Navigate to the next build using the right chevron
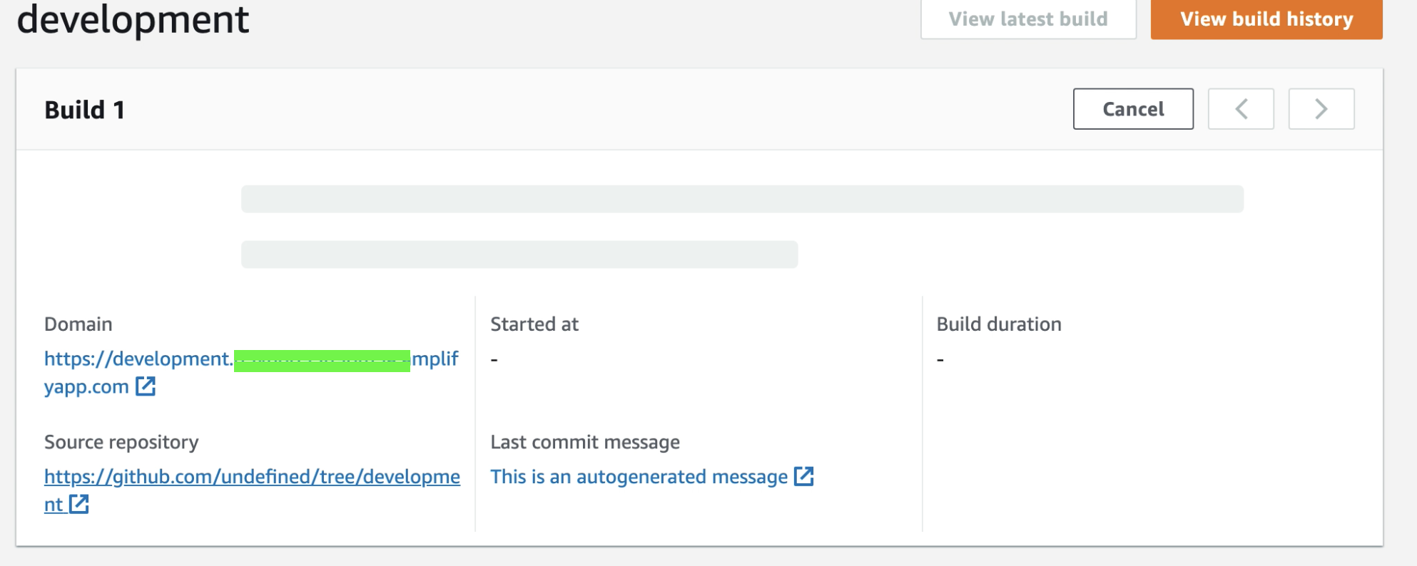The image size is (1417, 566). point(1321,108)
